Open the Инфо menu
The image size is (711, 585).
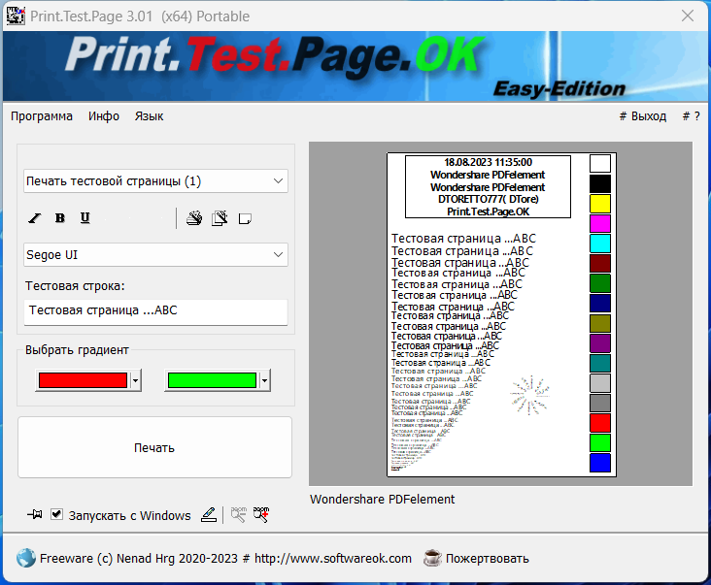pyautogui.click(x=104, y=116)
